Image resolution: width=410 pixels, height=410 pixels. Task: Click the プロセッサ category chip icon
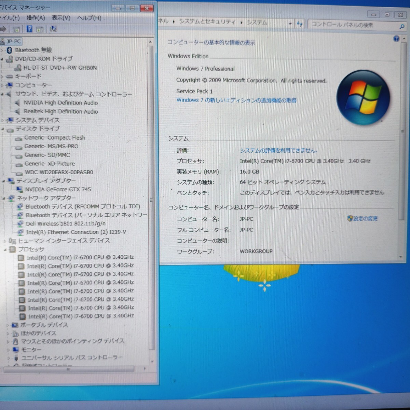[x=13, y=249]
